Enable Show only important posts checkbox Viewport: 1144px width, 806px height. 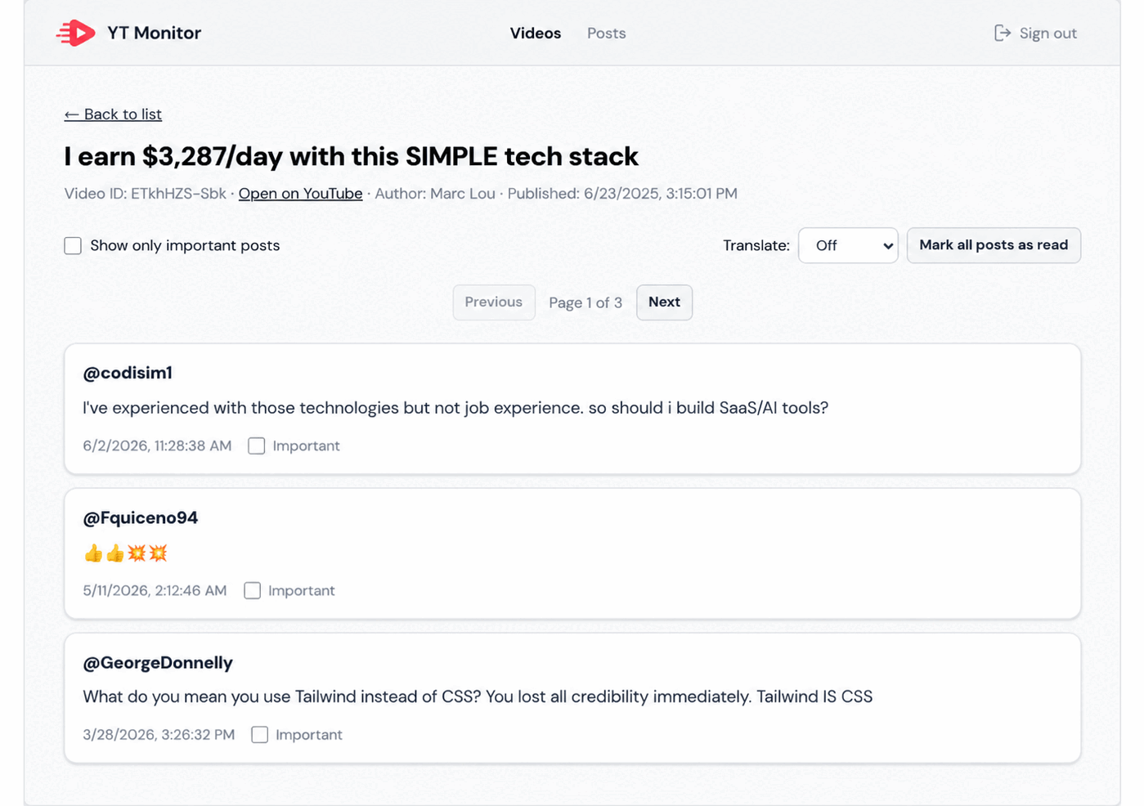tap(73, 245)
